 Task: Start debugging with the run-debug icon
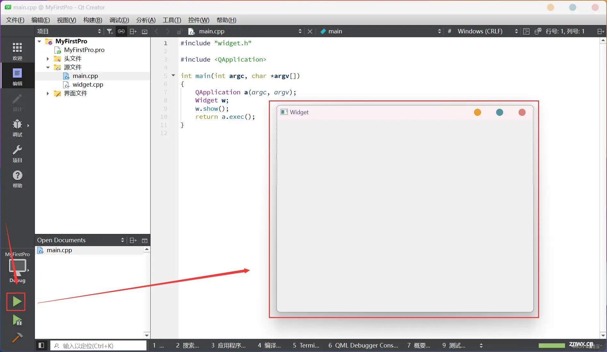[x=17, y=320]
